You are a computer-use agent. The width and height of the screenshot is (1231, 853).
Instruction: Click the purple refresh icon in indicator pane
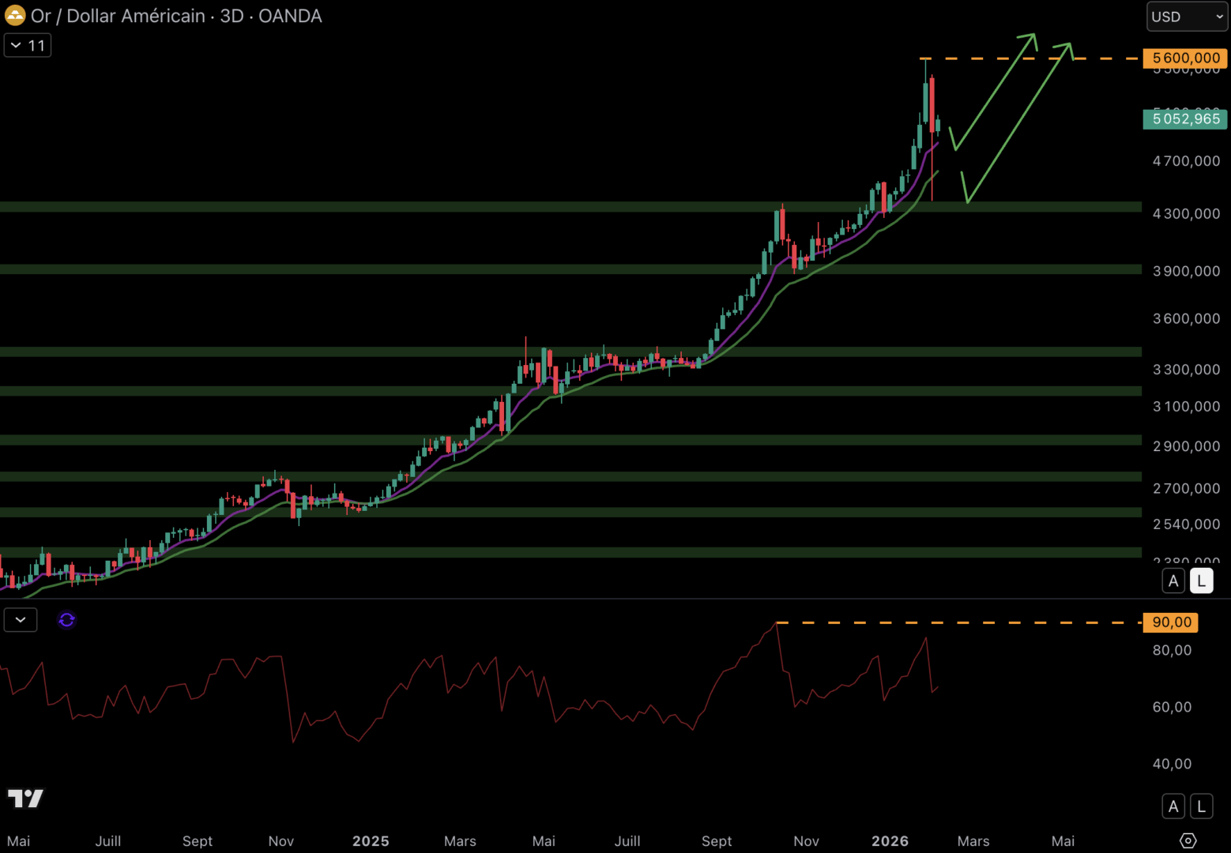[66, 620]
